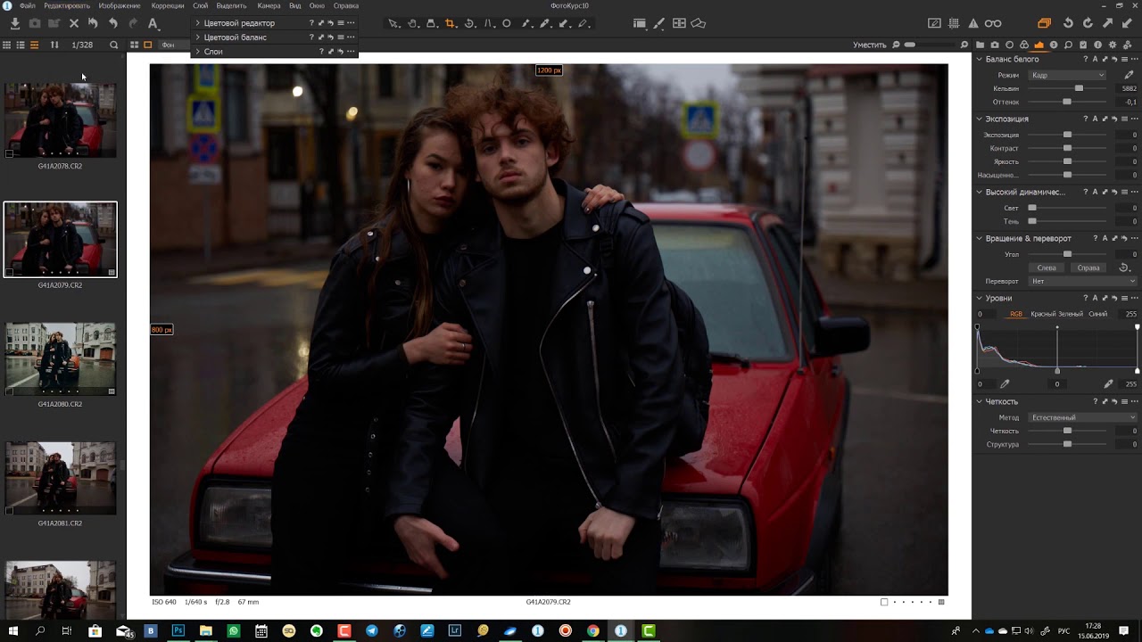Open the Коррекции menu
The image size is (1142, 642).
[x=168, y=5]
